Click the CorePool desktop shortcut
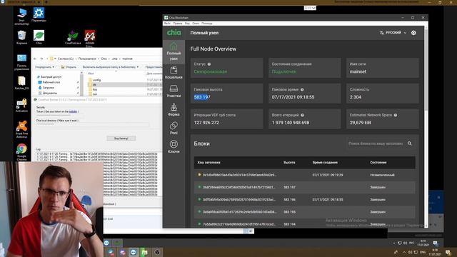 [73, 37]
